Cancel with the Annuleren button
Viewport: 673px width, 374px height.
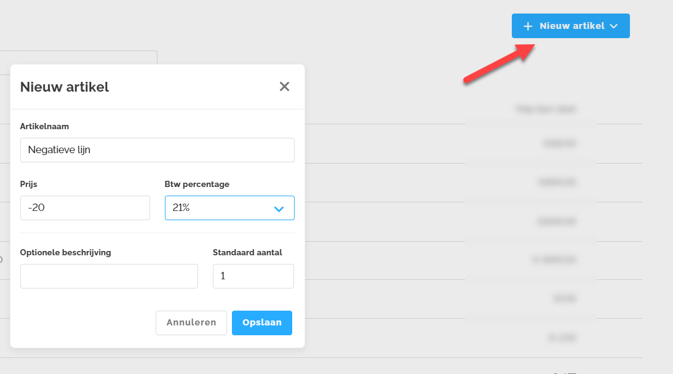191,322
